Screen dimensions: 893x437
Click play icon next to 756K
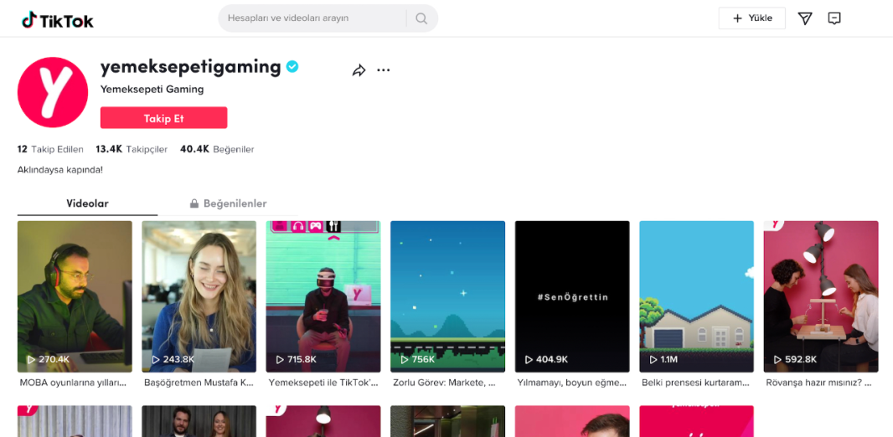(405, 360)
